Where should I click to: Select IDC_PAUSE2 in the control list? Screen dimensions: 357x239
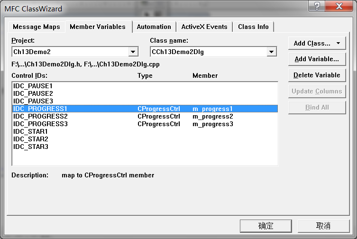pyautogui.click(x=145, y=93)
